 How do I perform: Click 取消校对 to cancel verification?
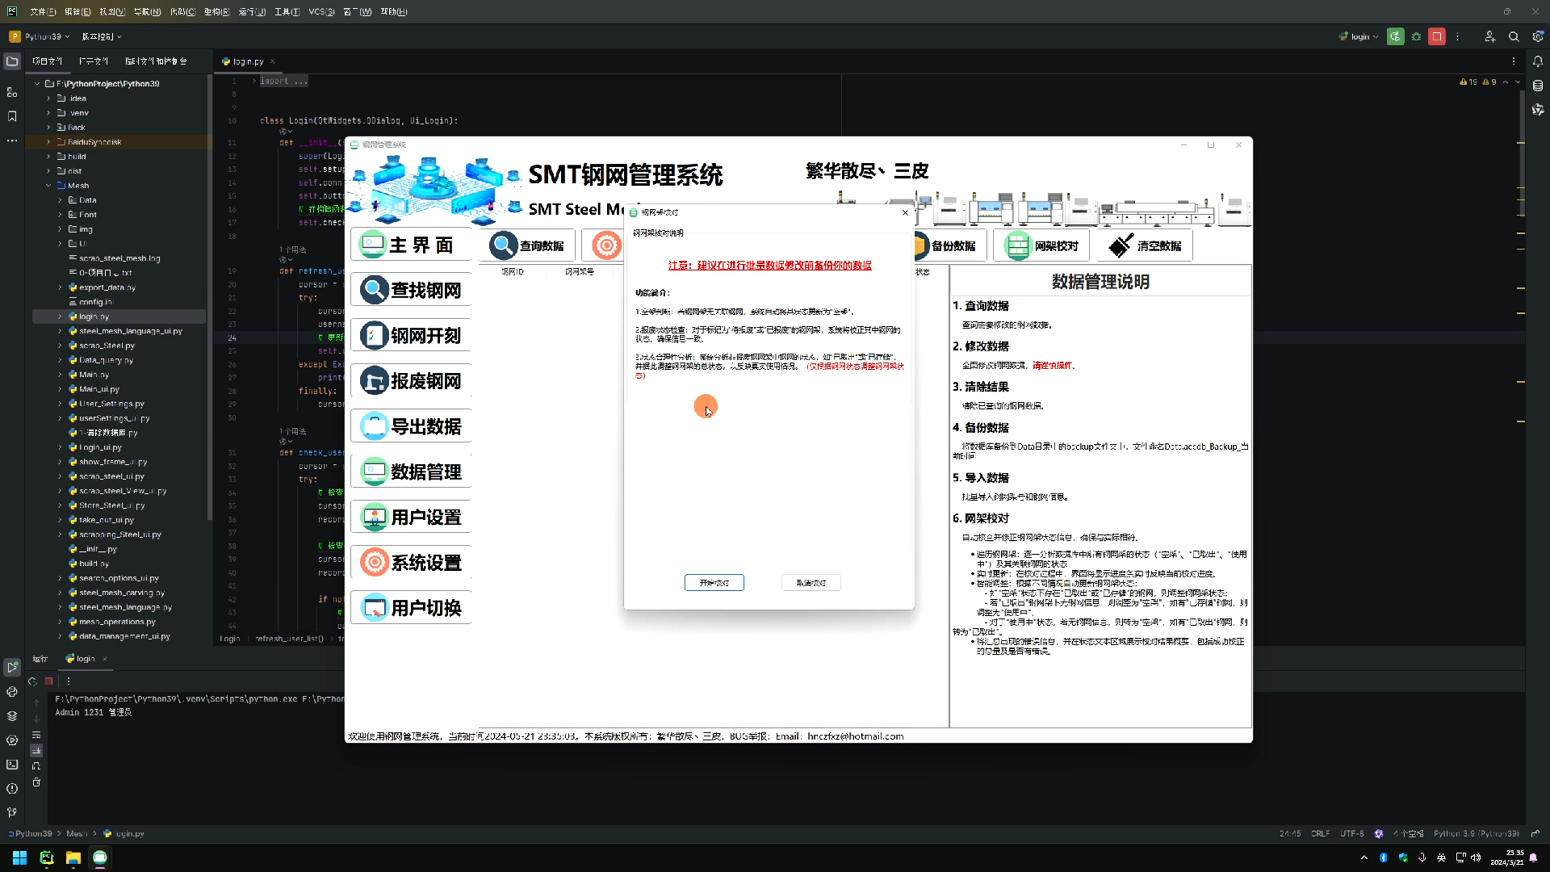(x=811, y=582)
